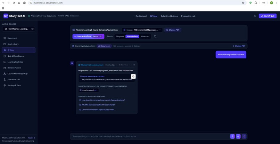Open the browser extensions puzzle icon

(256, 3)
